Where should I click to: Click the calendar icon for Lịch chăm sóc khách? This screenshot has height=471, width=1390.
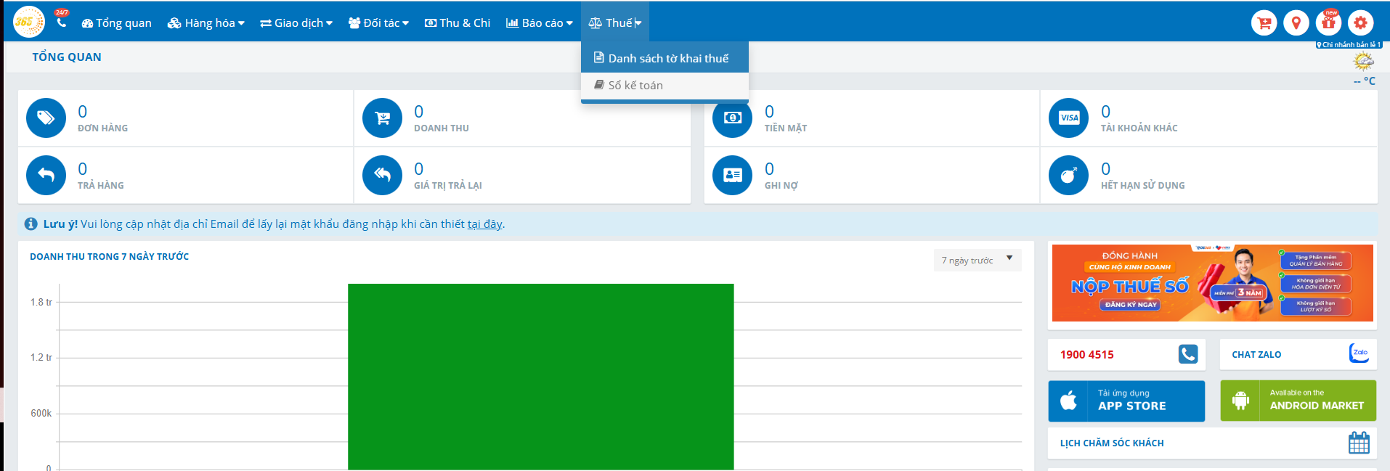1358,443
